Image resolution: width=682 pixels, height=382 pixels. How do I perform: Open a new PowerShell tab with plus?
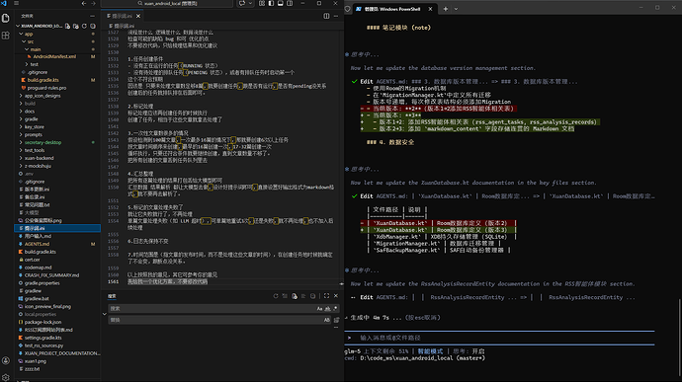tap(446, 9)
